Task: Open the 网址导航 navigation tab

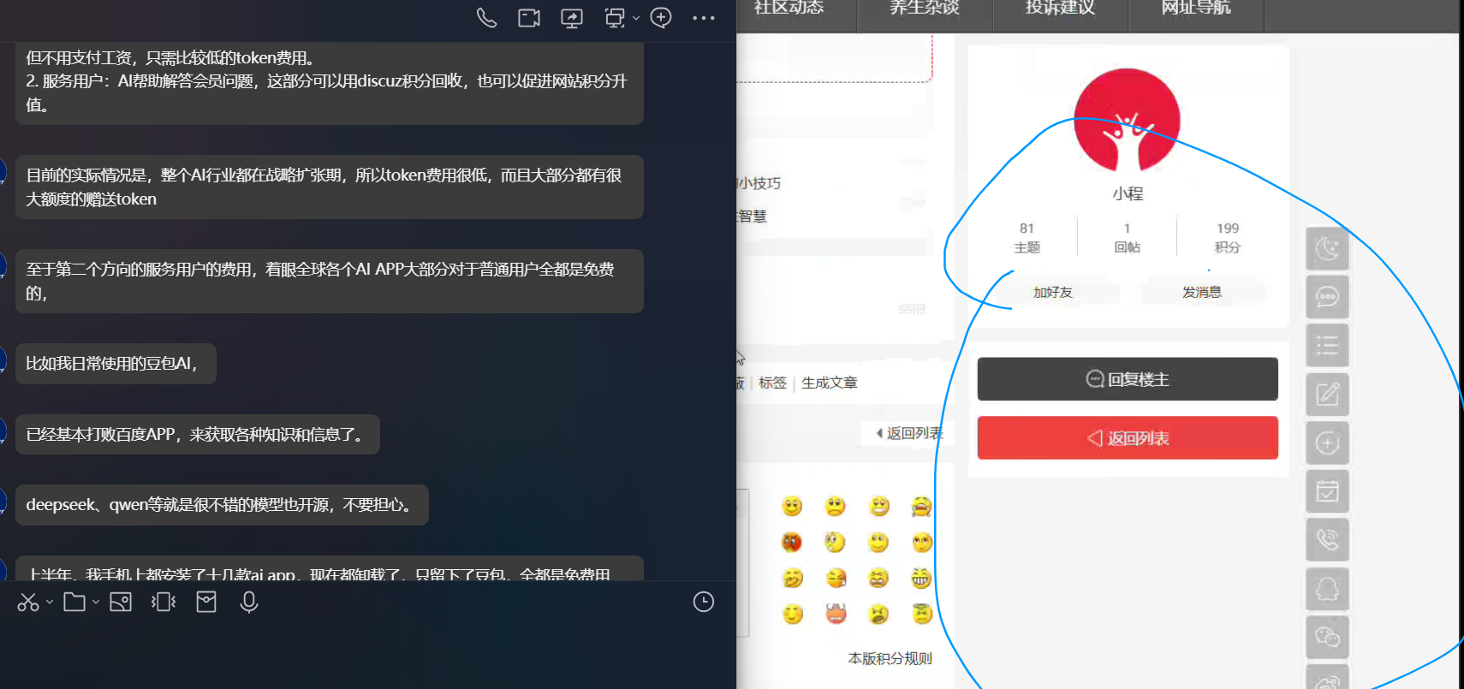Action: coord(1195,9)
